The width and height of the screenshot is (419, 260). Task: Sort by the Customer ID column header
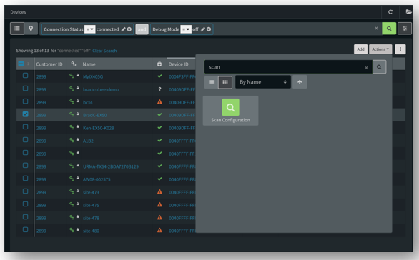(x=49, y=64)
